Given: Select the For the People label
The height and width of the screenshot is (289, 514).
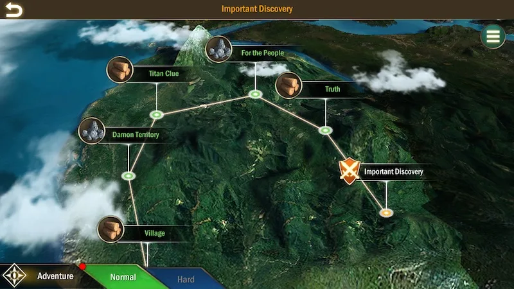Looking at the screenshot, I should coord(262,53).
